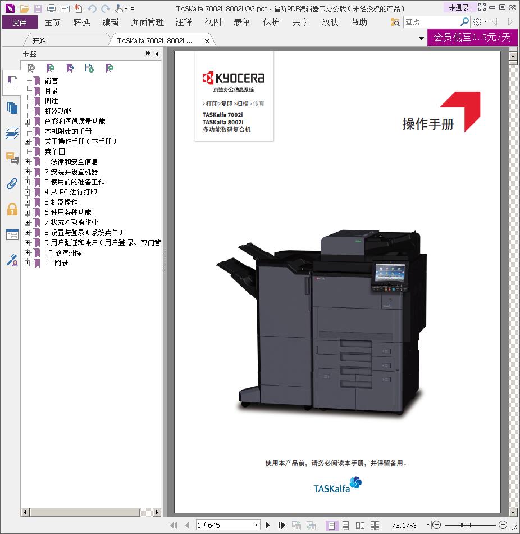Open the Layers side panel
Image resolution: width=520 pixels, height=534 pixels.
(x=12, y=133)
